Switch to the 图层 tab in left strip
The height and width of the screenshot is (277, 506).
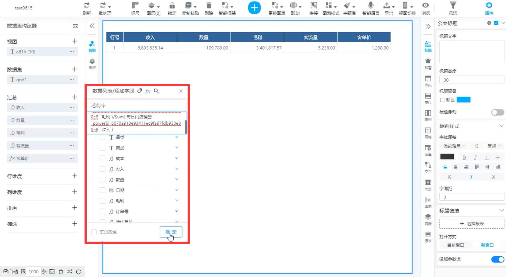[92, 64]
